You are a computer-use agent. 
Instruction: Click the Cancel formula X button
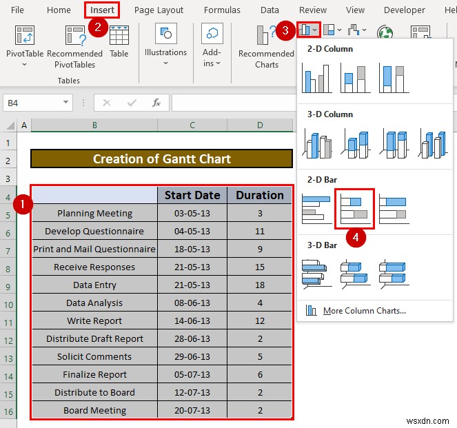107,103
